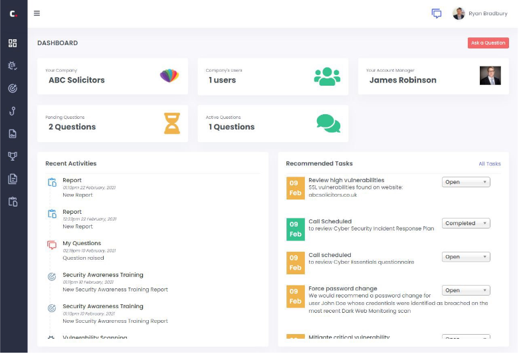Click the colorful ABC Solicitors company logo
Viewport: 519px width, 354px height.
click(169, 76)
